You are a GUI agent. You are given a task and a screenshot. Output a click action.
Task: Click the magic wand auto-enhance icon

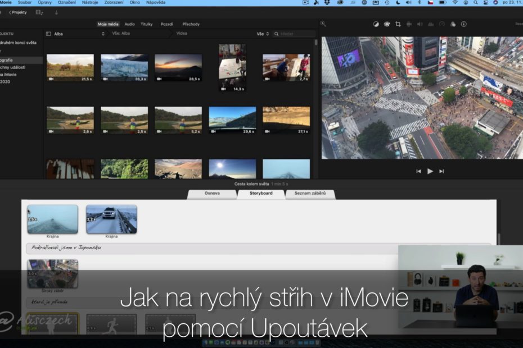pyautogui.click(x=323, y=24)
